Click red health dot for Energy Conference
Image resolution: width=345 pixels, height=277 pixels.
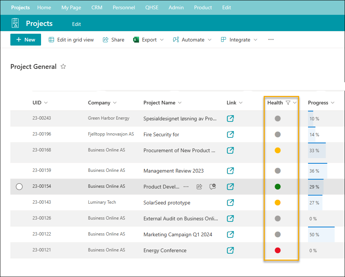(x=278, y=250)
